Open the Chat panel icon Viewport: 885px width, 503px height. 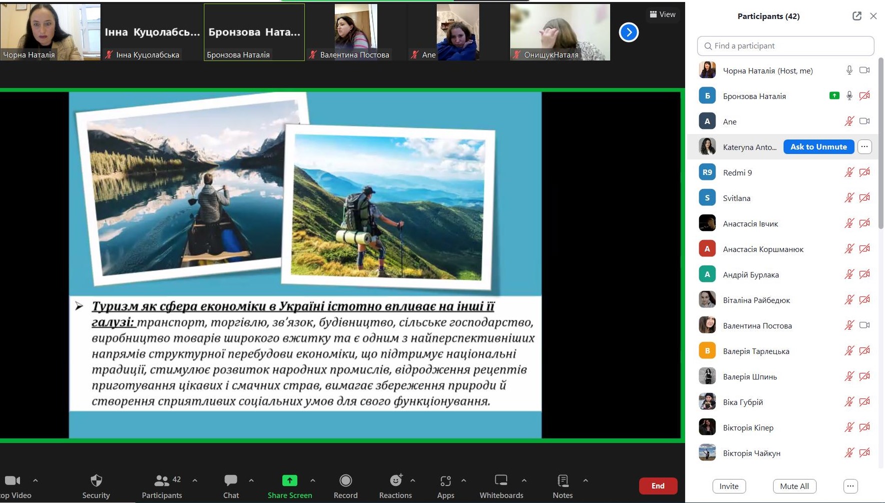click(x=231, y=481)
